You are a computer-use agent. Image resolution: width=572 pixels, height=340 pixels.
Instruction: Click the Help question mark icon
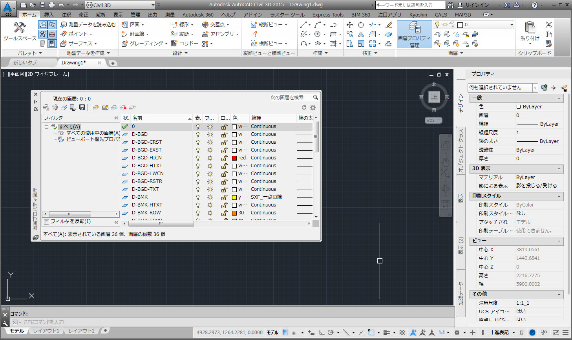pyautogui.click(x=535, y=5)
